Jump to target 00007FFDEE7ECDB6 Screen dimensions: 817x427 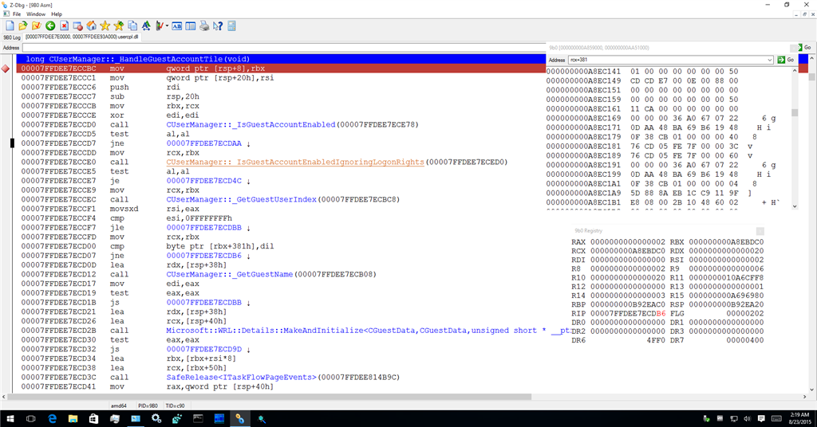tap(203, 256)
